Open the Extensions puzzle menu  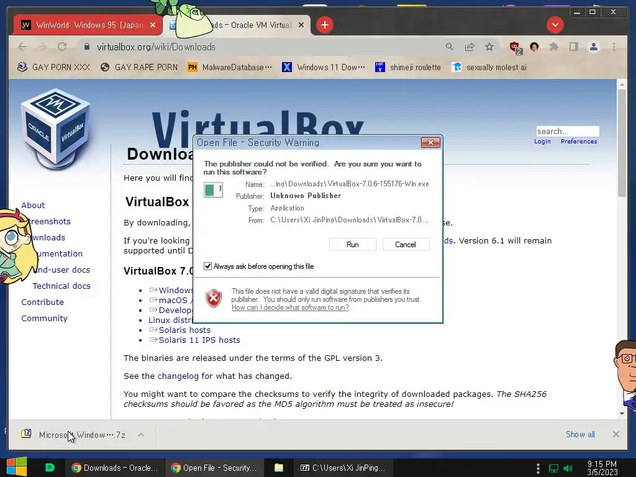(x=553, y=47)
